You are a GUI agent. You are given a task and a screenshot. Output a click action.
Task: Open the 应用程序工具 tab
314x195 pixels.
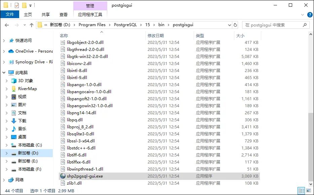(90, 14)
